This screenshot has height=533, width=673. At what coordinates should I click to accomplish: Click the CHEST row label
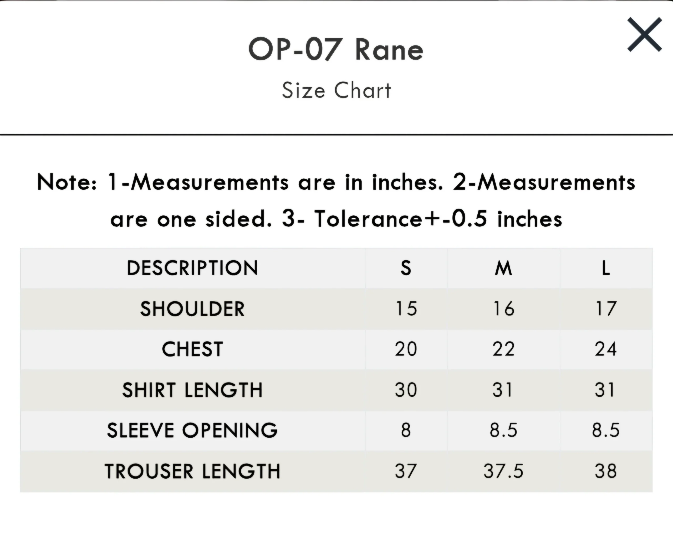[192, 349]
